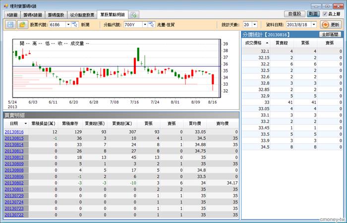
Task: Click the 買賣超(張) column header
Action: tap(95, 124)
